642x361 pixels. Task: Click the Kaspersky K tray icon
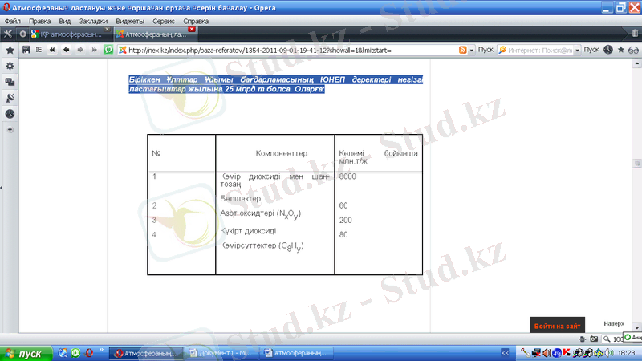567,352
